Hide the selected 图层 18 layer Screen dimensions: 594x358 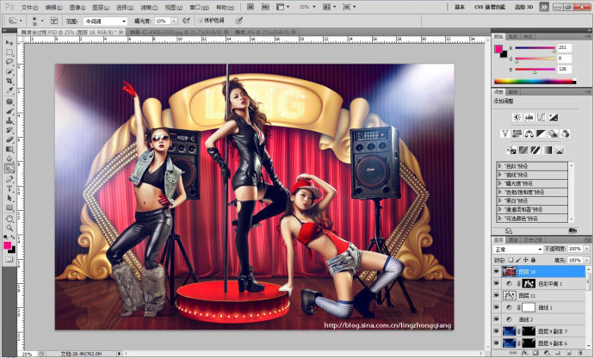(x=496, y=272)
